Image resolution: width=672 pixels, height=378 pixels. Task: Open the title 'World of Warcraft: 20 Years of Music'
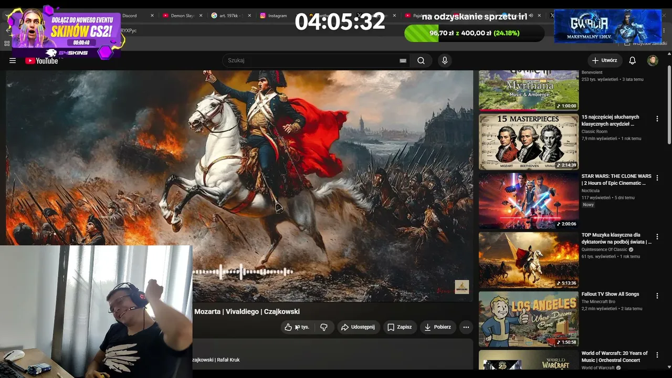615,356
